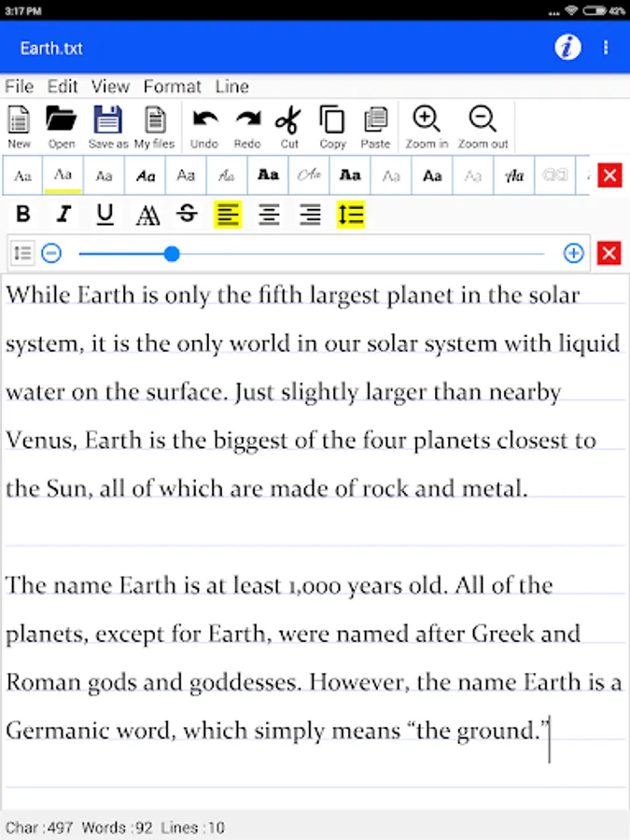The image size is (630, 840).
Task: Align text to the left
Action: point(228,215)
